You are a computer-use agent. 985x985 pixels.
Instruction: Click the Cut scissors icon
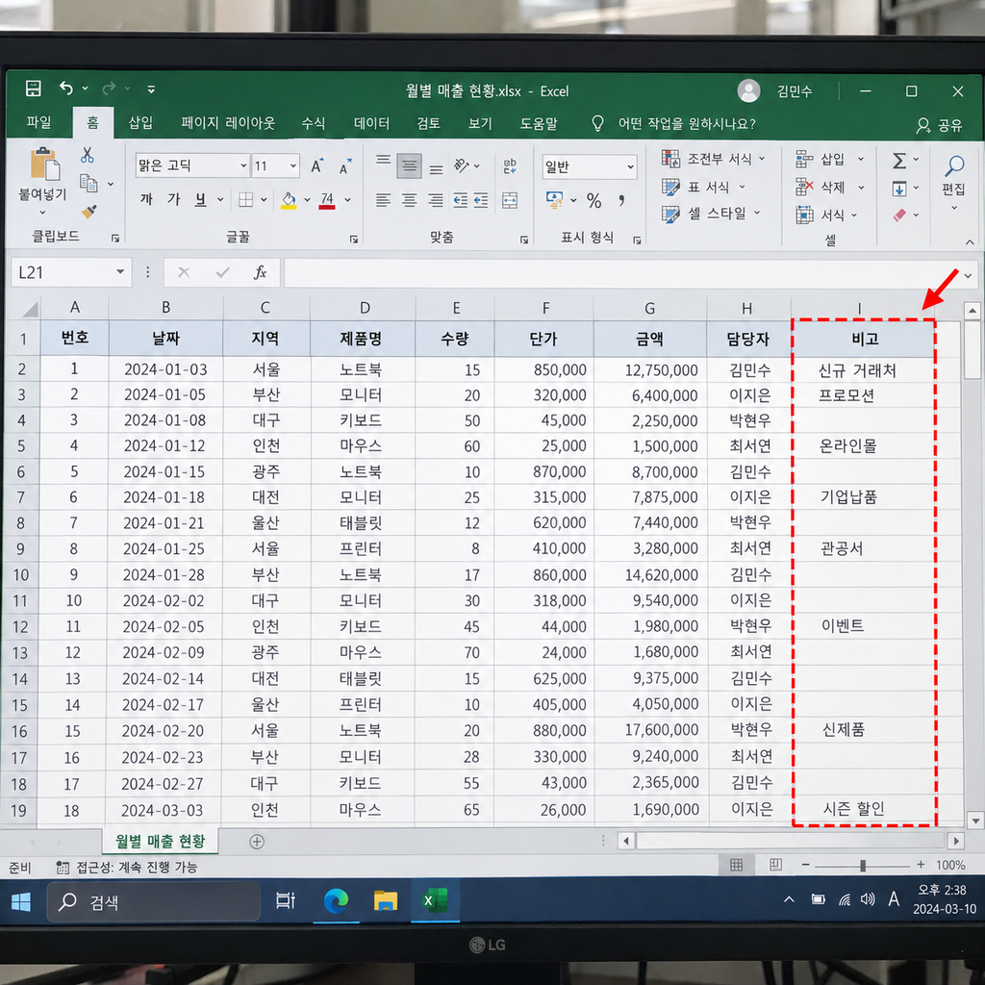click(x=88, y=155)
